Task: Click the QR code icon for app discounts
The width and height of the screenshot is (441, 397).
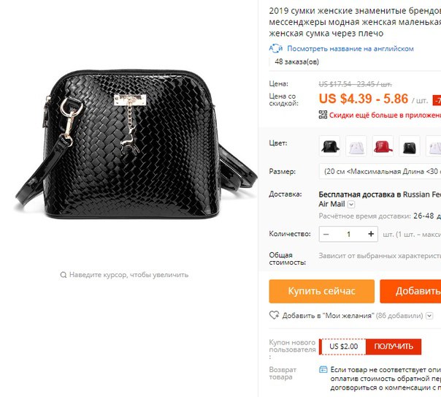Action: [x=323, y=115]
